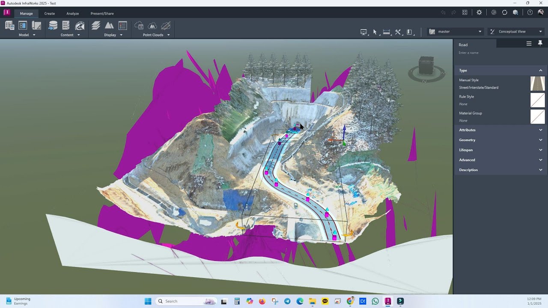Click the Model Explorer panel icon
Image resolution: width=548 pixels, height=308 pixels.
pyautogui.click(x=23, y=26)
